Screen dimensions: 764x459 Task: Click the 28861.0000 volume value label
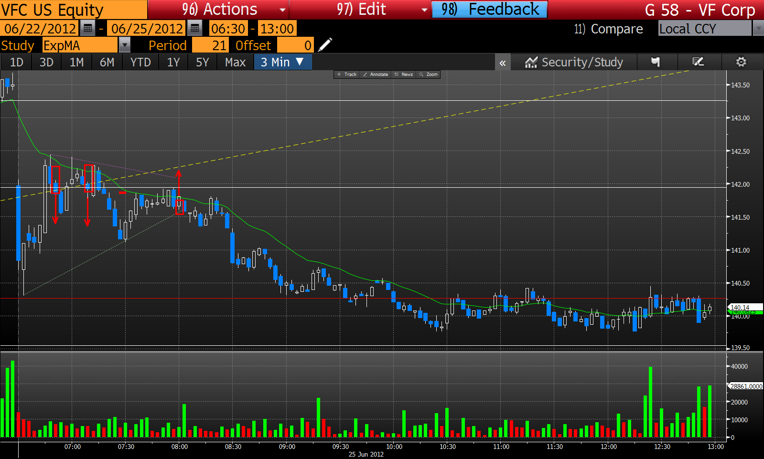746,386
